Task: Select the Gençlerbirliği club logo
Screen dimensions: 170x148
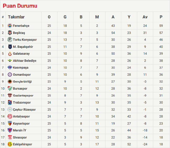Action: click(x=10, y=81)
